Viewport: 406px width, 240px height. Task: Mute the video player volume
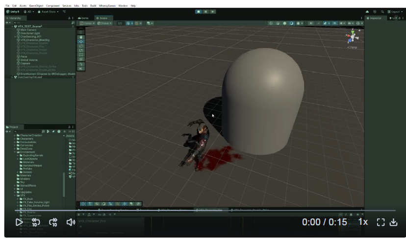point(71,222)
